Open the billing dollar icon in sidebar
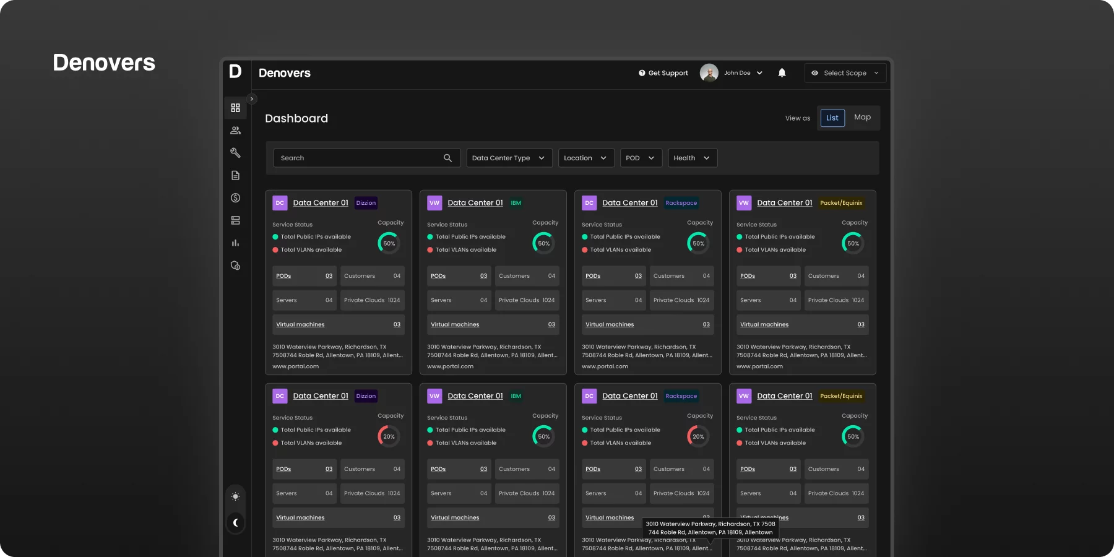This screenshot has width=1114, height=557. 235,198
